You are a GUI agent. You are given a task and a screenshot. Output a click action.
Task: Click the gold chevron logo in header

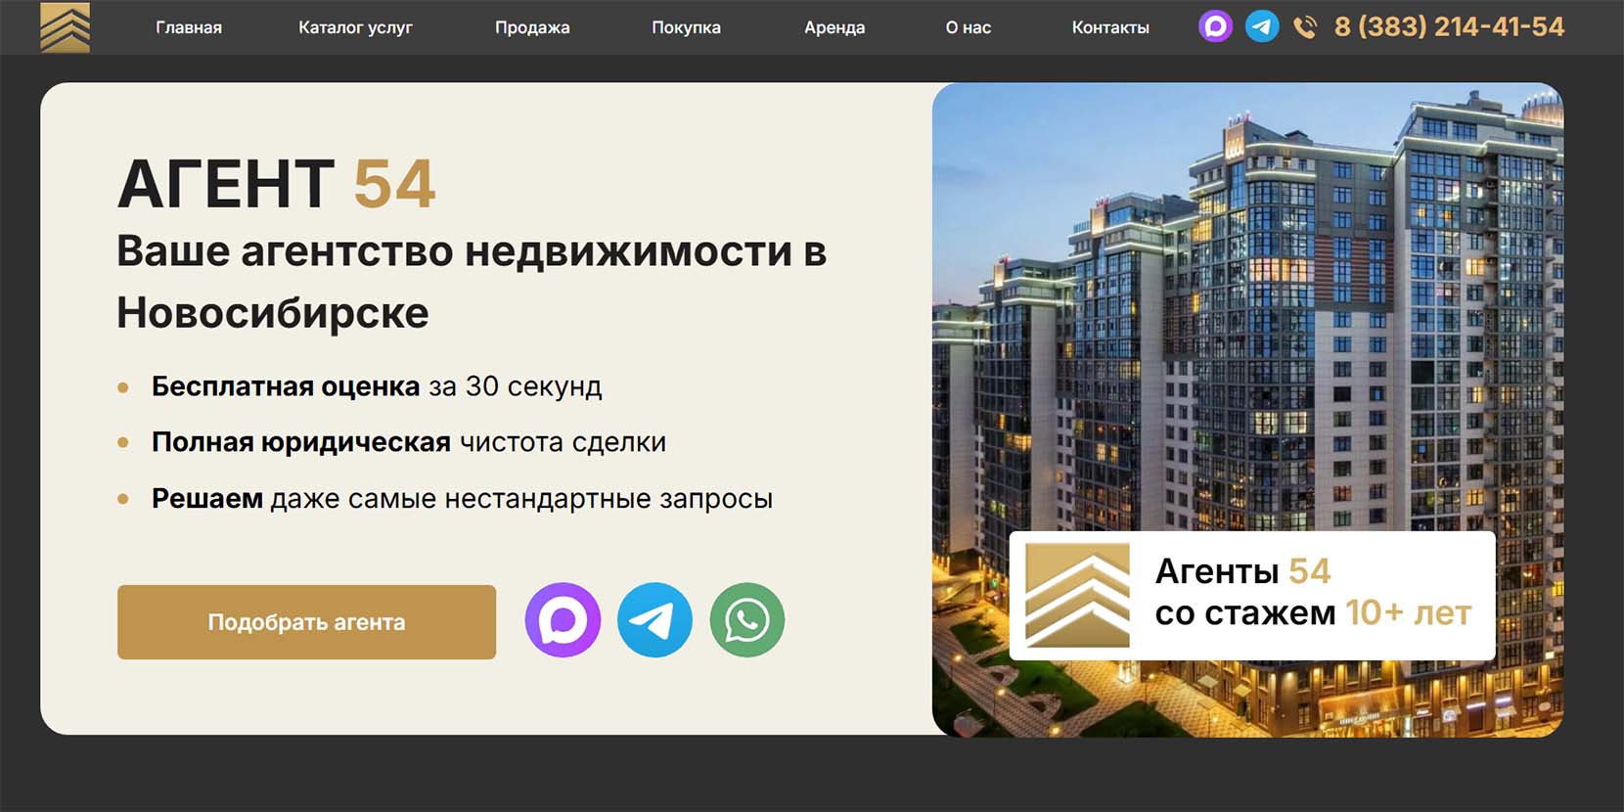tap(65, 27)
